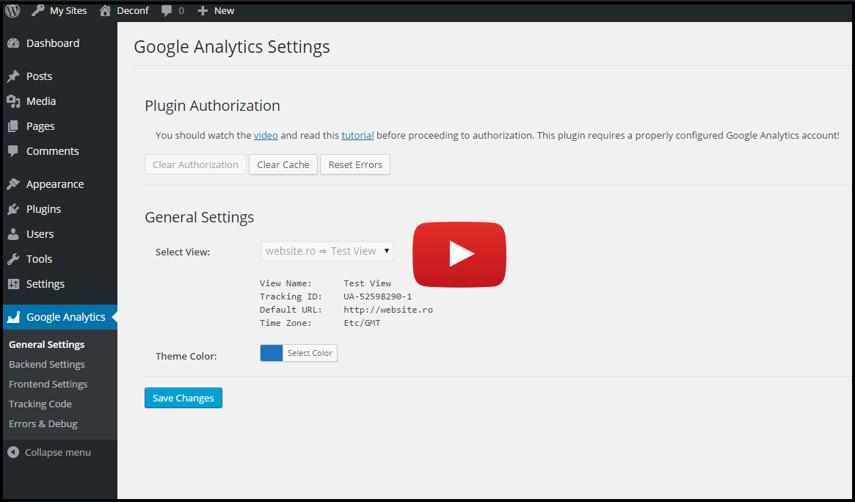Click the Plugins plug icon
The height and width of the screenshot is (502, 855).
[13, 209]
